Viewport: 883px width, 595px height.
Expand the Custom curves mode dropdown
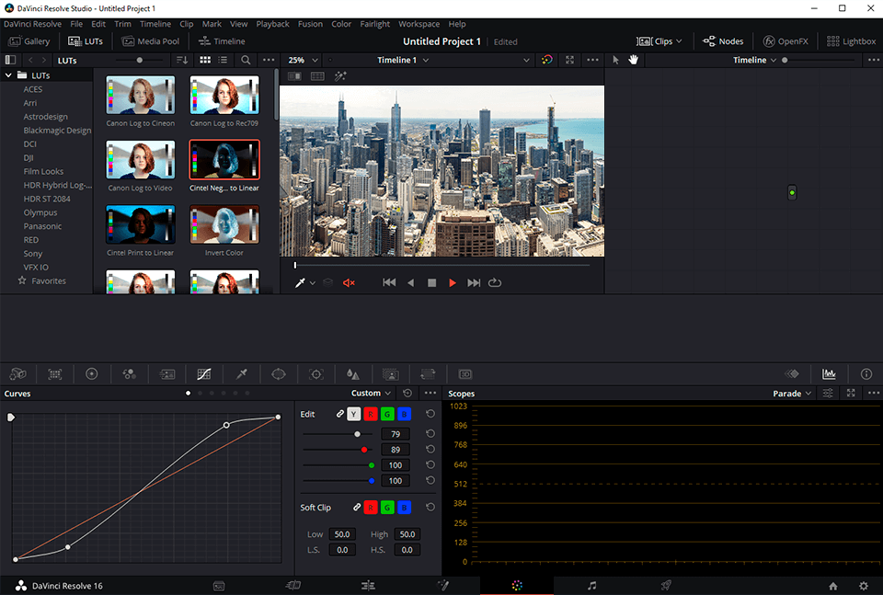pyautogui.click(x=371, y=393)
